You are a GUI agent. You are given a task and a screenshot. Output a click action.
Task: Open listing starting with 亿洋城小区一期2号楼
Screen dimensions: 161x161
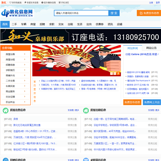35,144
